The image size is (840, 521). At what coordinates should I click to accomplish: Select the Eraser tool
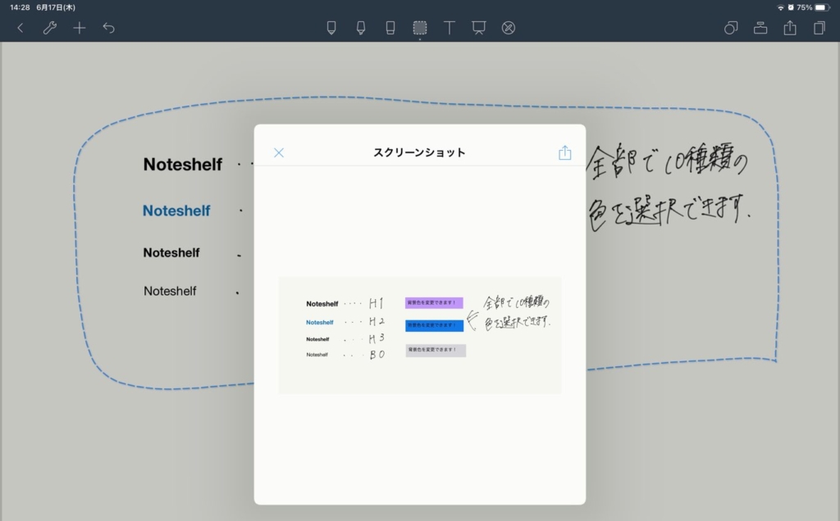point(390,28)
